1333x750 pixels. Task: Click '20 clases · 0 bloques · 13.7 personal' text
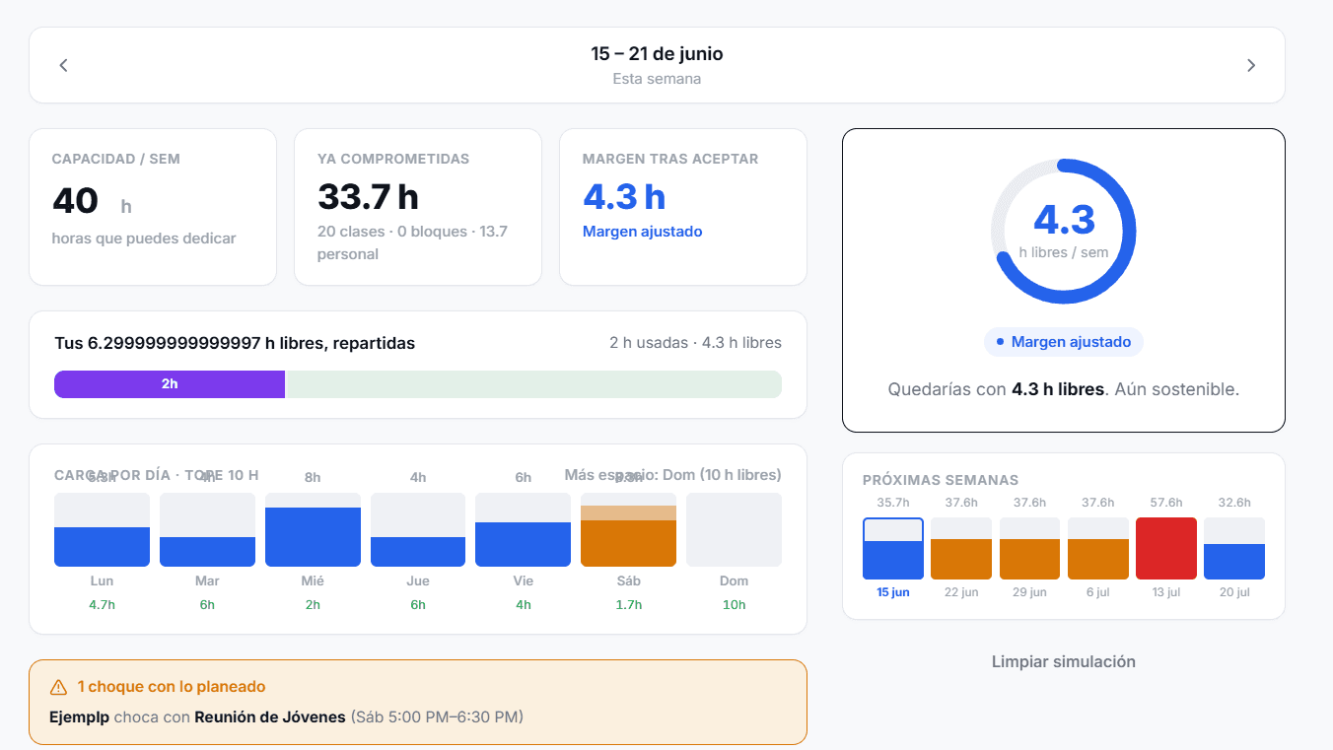(x=413, y=242)
